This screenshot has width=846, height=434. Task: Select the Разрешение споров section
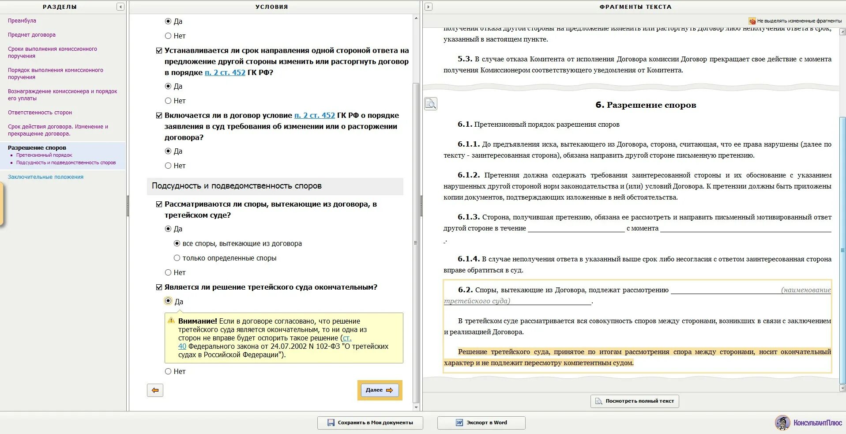[x=37, y=148]
